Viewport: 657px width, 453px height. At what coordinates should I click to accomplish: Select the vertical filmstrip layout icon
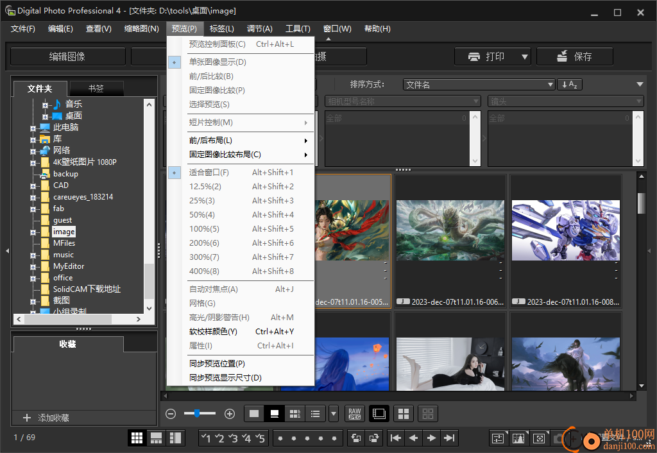point(175,438)
